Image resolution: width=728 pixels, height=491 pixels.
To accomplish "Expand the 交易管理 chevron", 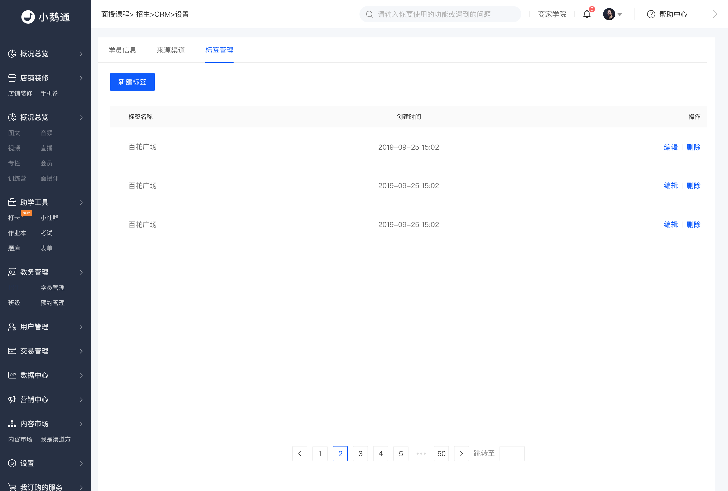I will 81,351.
